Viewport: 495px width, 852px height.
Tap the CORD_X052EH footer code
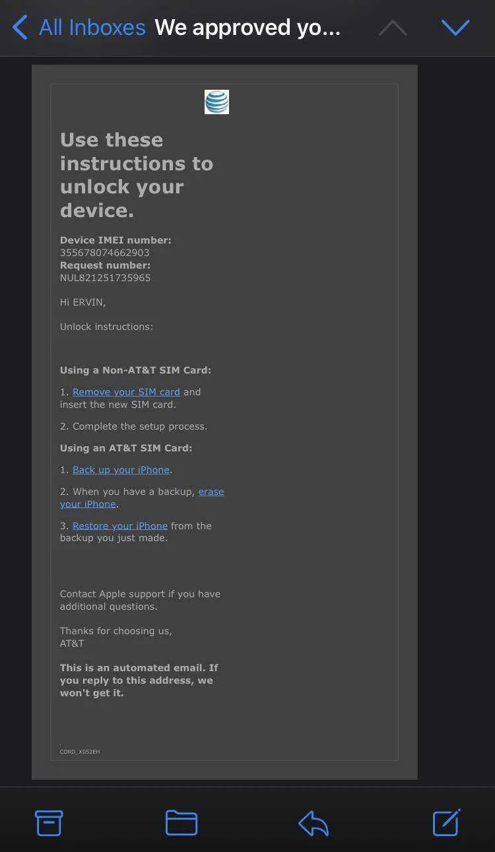80,752
